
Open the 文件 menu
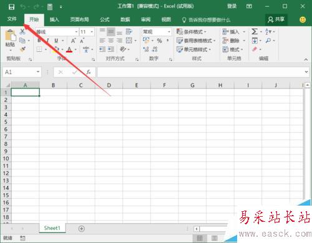12,19
